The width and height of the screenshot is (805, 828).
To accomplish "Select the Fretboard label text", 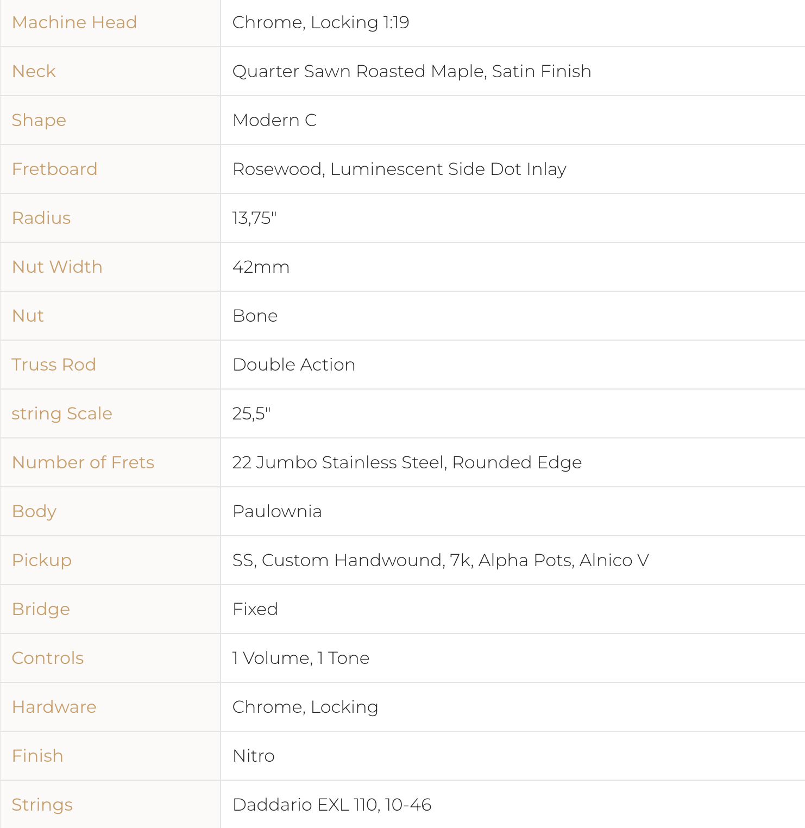I will (x=54, y=169).
